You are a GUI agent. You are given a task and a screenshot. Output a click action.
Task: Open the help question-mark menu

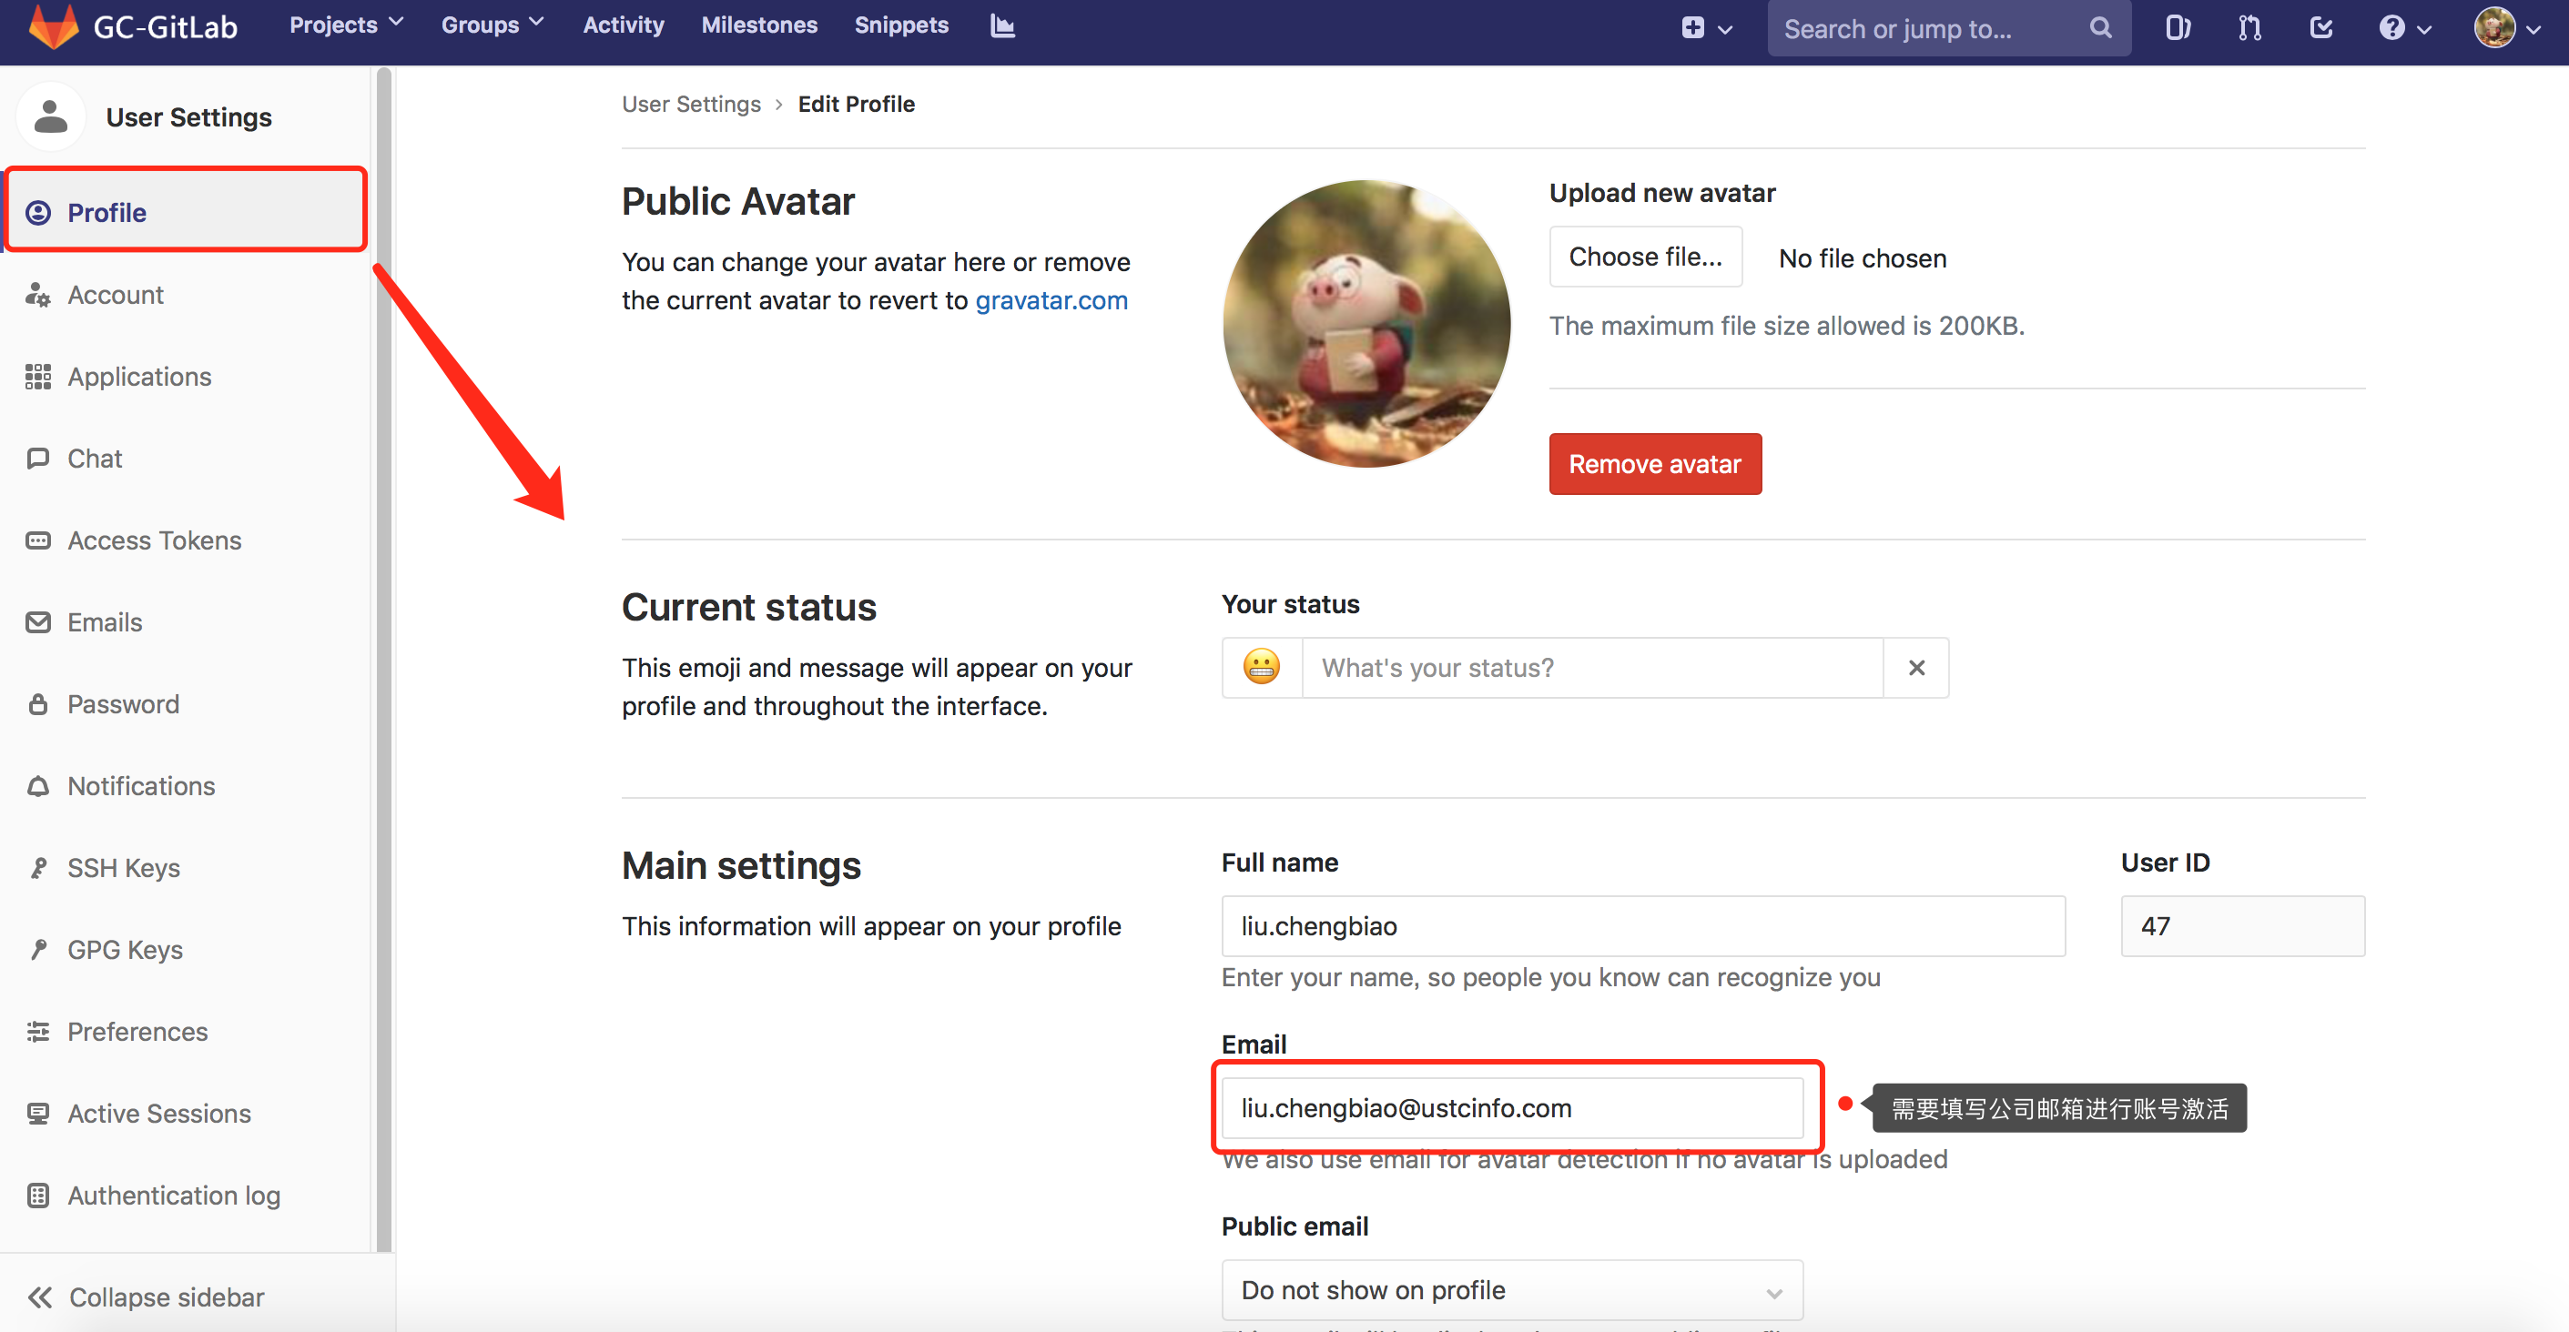[2403, 28]
